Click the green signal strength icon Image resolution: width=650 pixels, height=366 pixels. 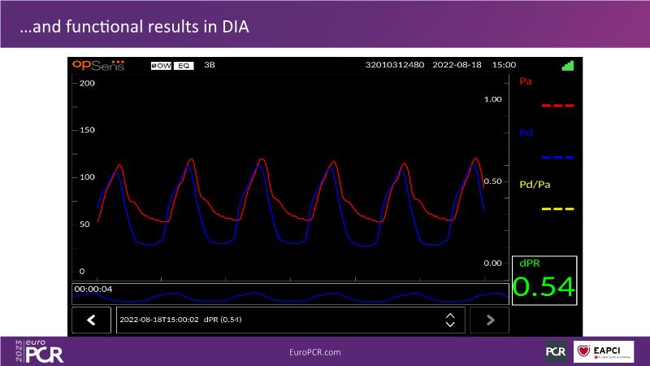tap(567, 64)
